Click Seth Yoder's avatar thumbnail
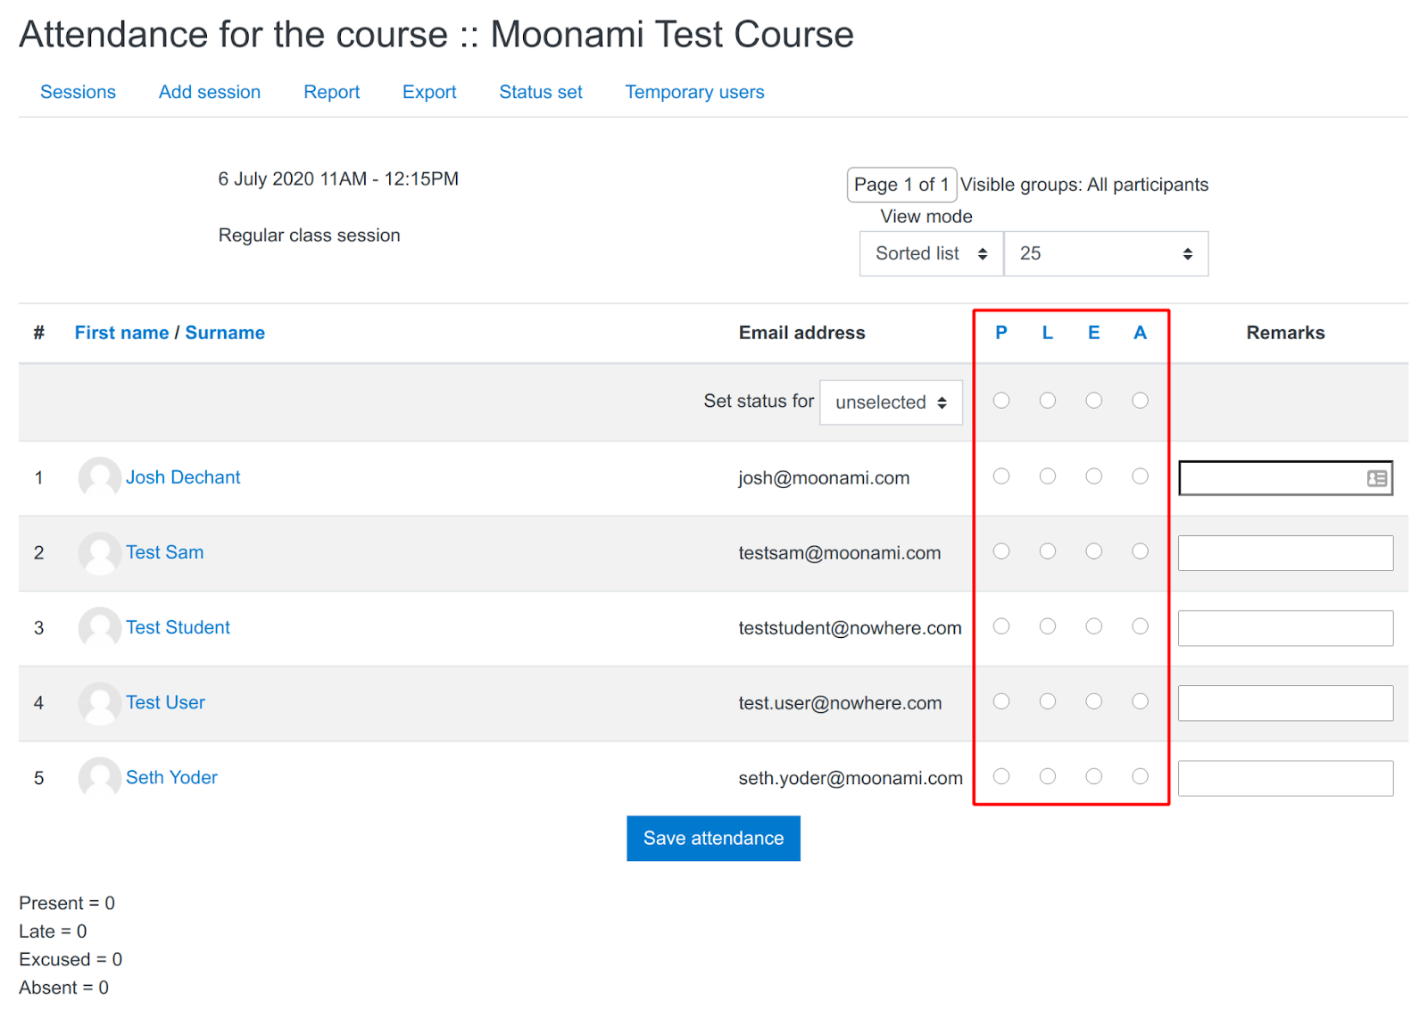 point(99,777)
